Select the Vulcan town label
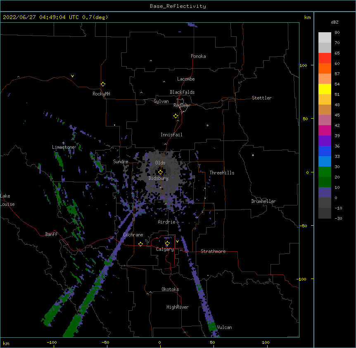This screenshot has height=348, width=356. pos(224,327)
